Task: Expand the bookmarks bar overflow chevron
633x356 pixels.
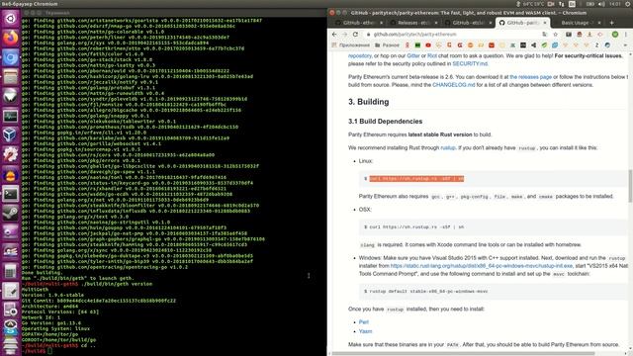Action: pyautogui.click(x=625, y=45)
